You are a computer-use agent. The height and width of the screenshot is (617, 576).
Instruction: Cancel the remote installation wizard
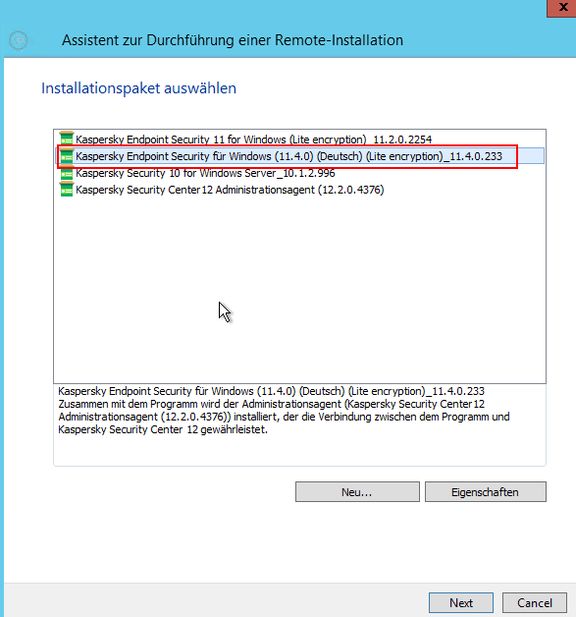[535, 603]
